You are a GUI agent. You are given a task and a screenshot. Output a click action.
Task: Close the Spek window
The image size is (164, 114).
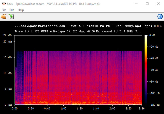pyautogui.click(x=158, y=4)
